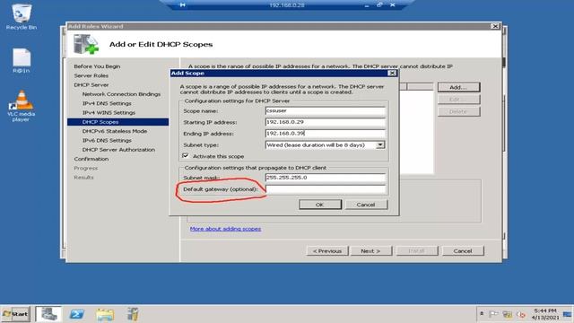Viewport: 574px width, 323px height.
Task: Confirm the scope with OK
Action: pyautogui.click(x=320, y=205)
